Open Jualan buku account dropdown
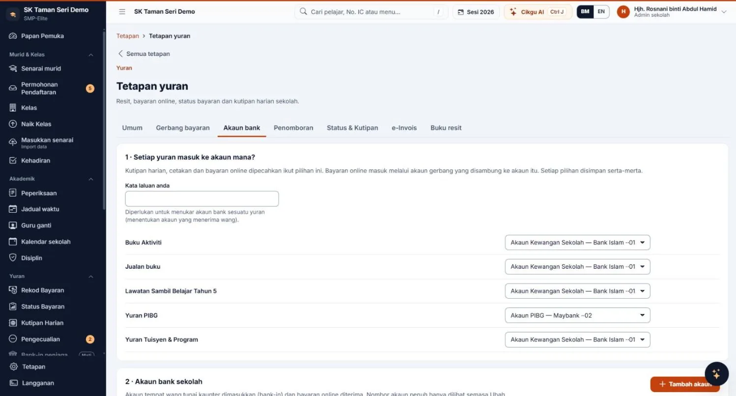This screenshot has width=736, height=396. pos(577,267)
